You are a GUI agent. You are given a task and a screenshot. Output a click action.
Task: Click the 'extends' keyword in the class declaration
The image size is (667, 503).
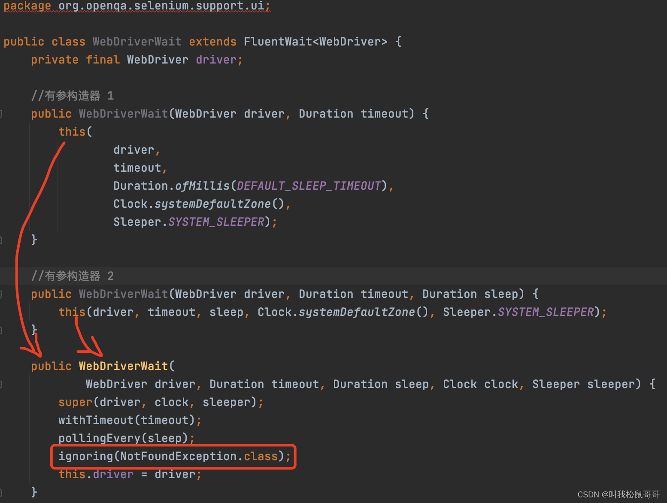[212, 42]
